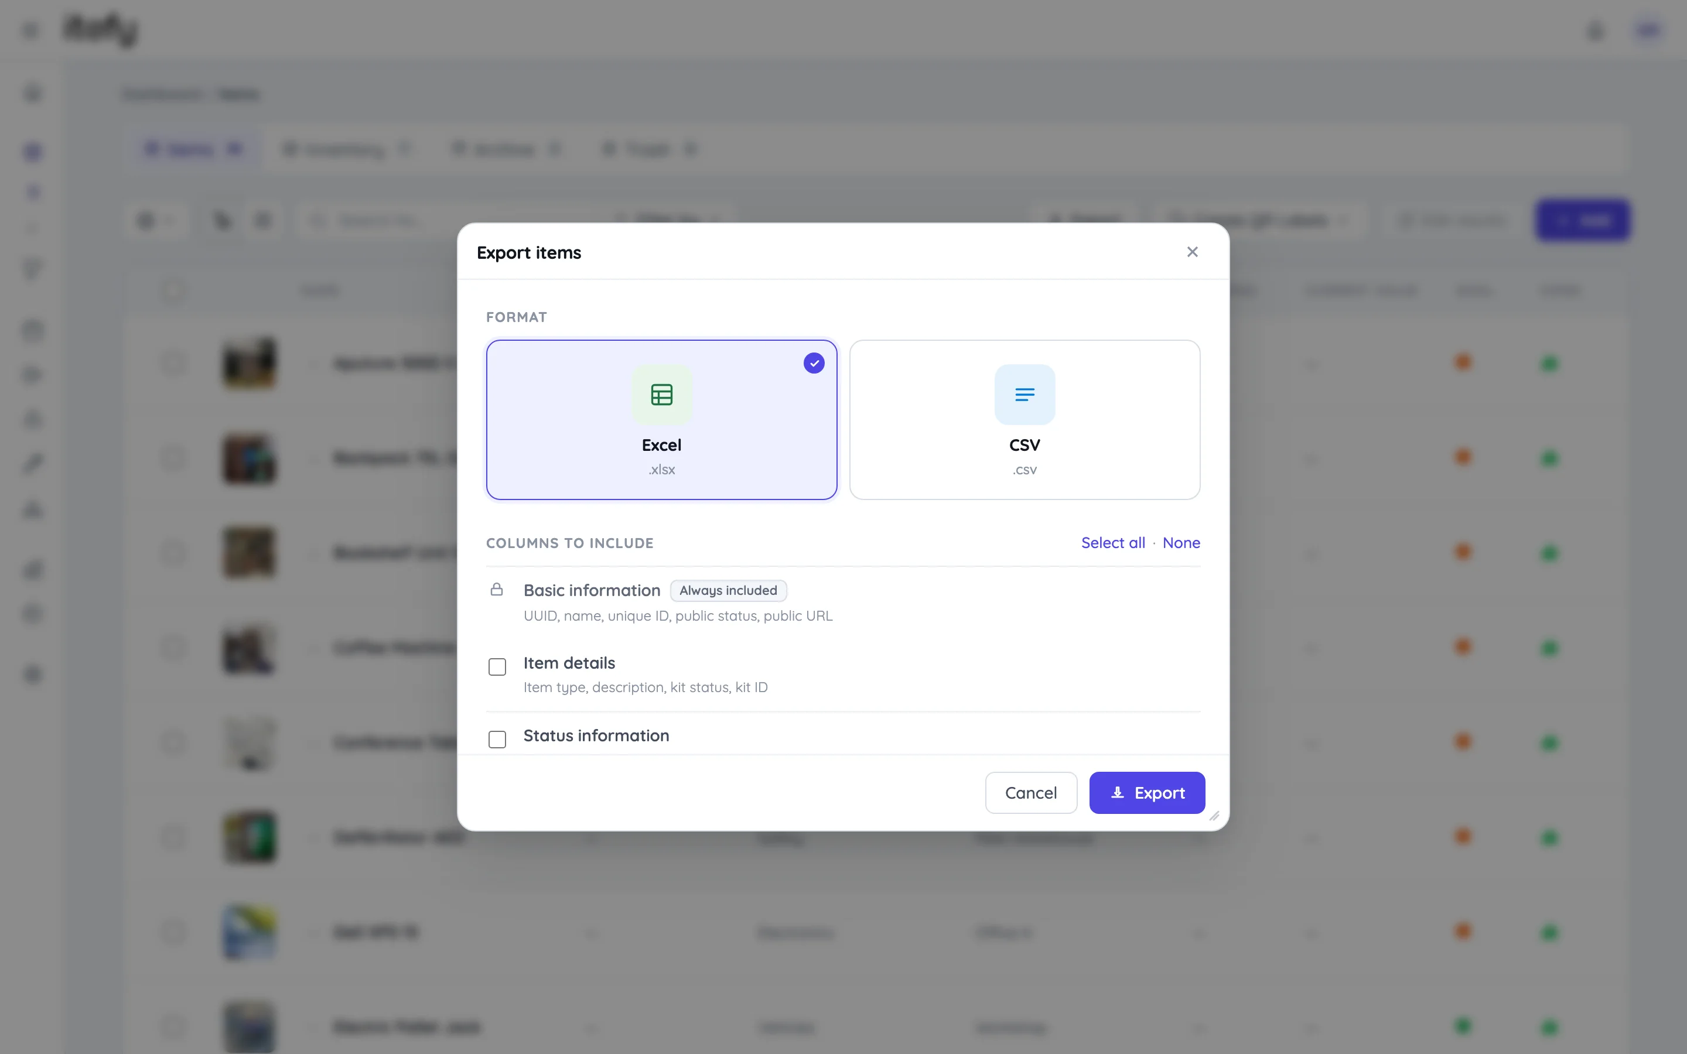
Task: Click the Item details label
Action: pos(569,663)
